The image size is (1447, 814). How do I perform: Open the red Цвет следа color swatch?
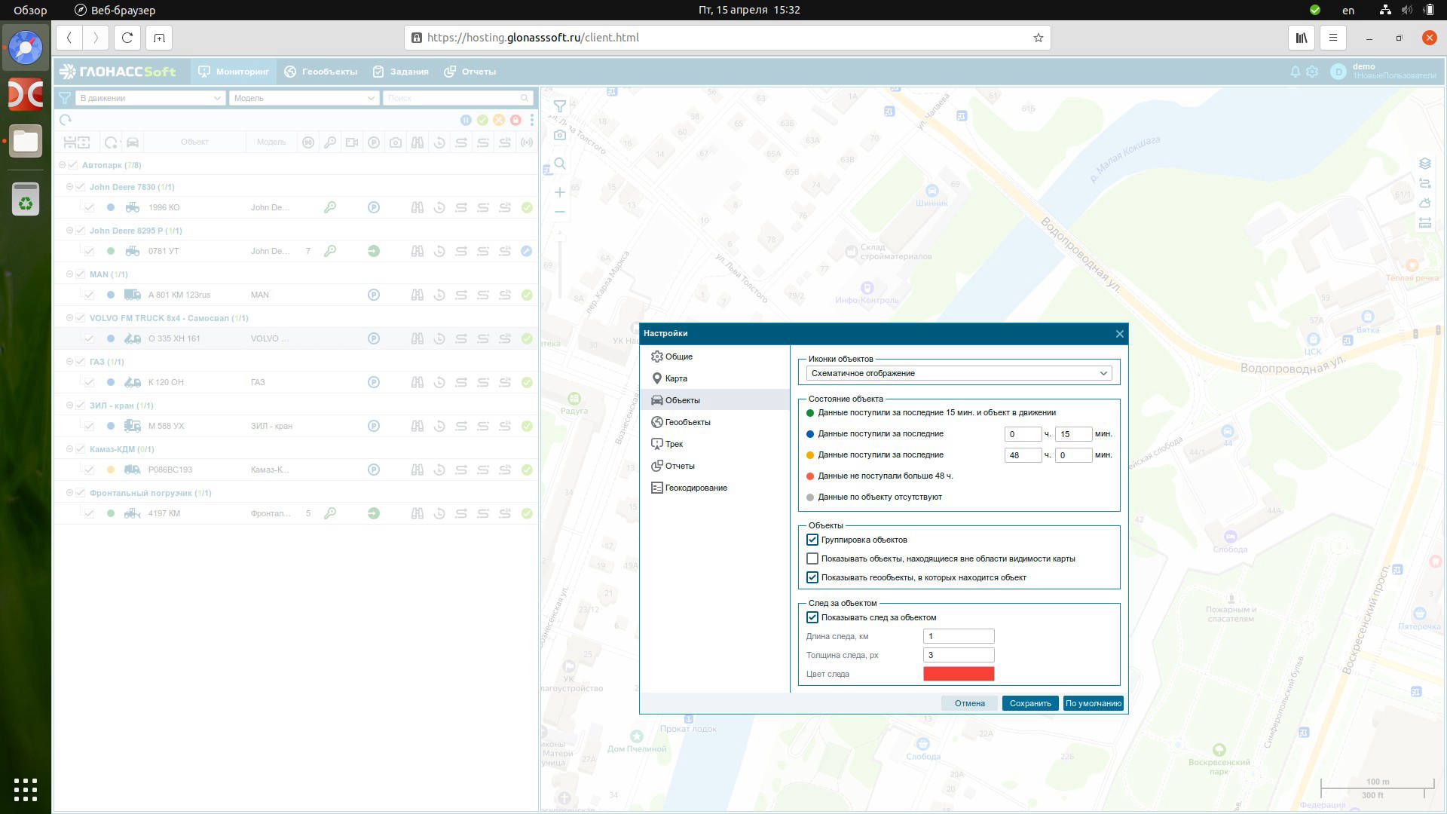click(958, 674)
